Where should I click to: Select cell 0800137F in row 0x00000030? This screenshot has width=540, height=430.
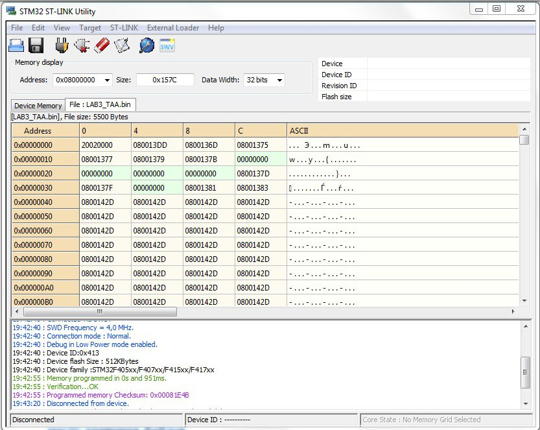click(x=105, y=188)
